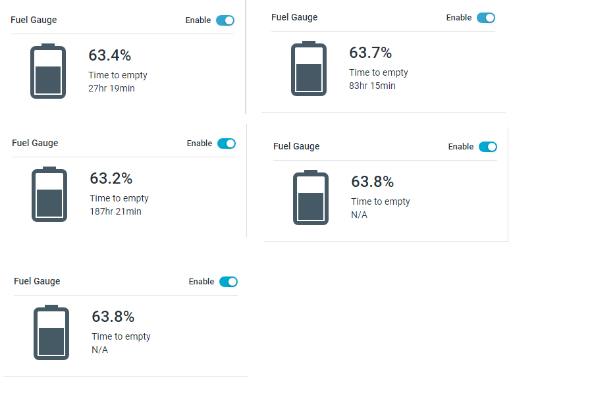
Task: Click Fuel Gauge heading of 63.2% panel
Action: click(35, 143)
